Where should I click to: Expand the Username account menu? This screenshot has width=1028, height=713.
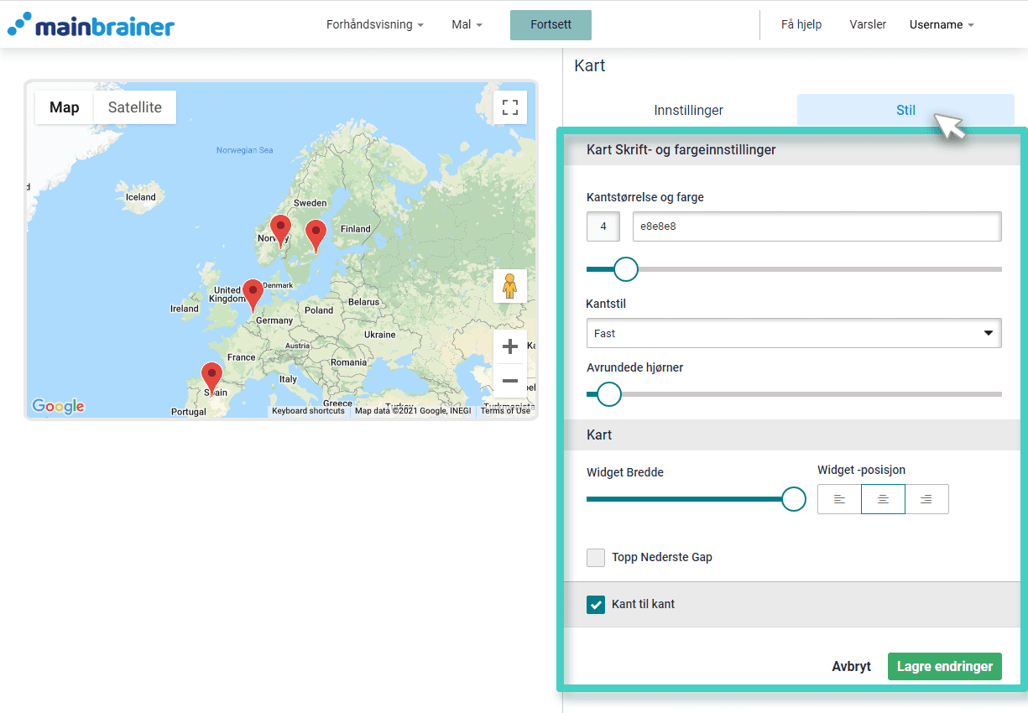(x=941, y=24)
